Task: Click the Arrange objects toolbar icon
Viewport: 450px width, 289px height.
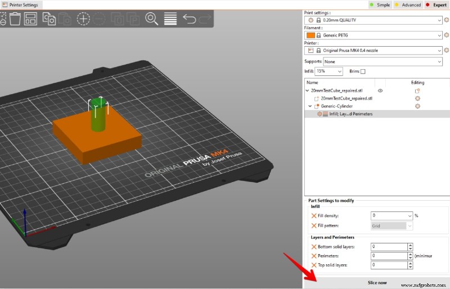Action: click(30, 19)
